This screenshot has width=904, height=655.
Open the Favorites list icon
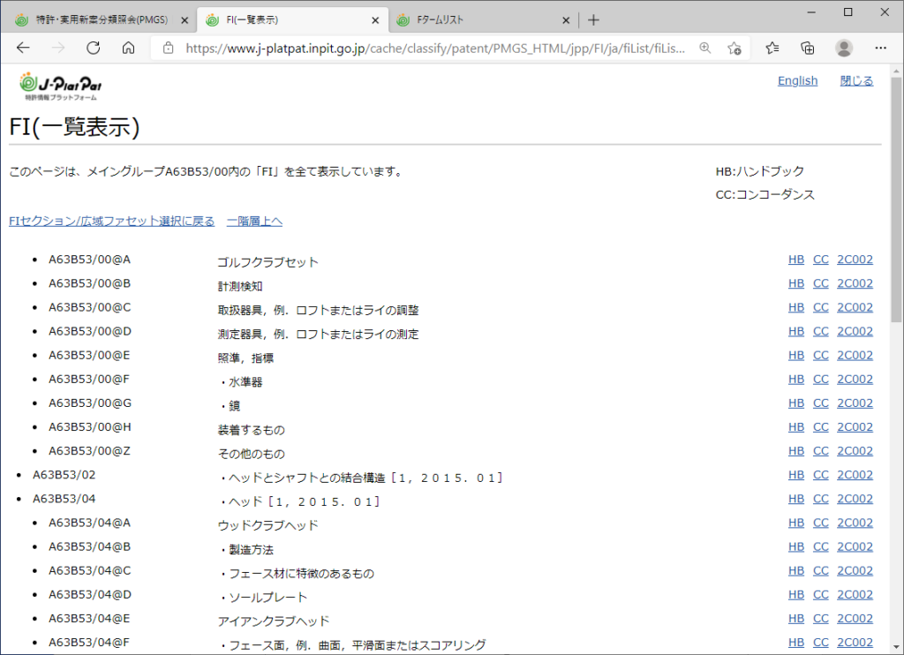(772, 48)
